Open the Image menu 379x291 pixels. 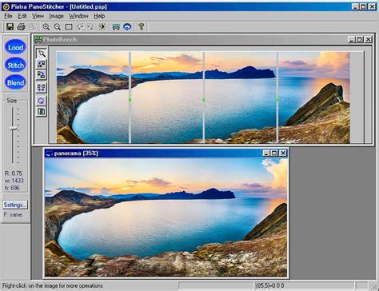pyautogui.click(x=57, y=16)
